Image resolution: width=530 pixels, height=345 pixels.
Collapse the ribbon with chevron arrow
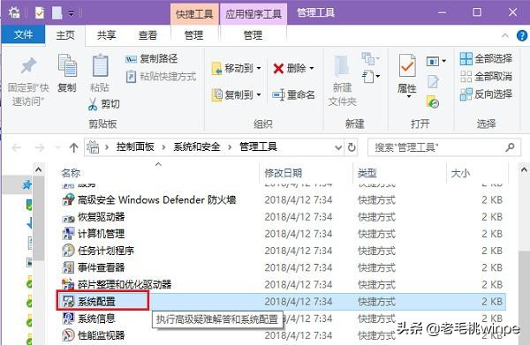point(505,35)
